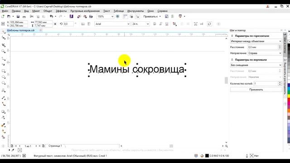Open the Объект menu

[48, 11]
